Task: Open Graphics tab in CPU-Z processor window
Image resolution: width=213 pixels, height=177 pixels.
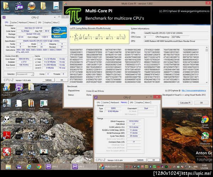Action: click(48, 23)
